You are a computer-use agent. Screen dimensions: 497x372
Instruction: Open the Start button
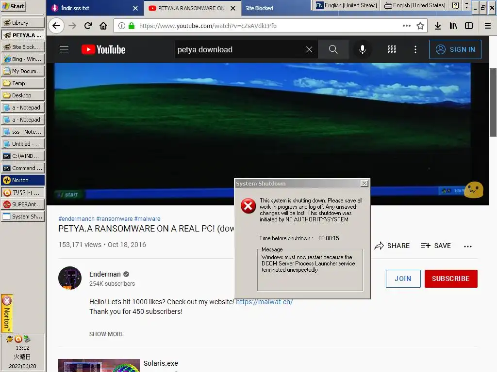pos(13,6)
